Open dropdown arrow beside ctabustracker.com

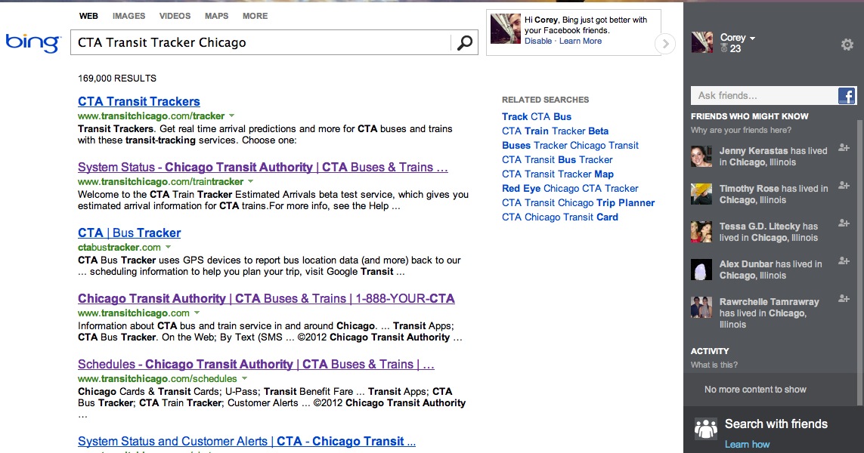168,247
